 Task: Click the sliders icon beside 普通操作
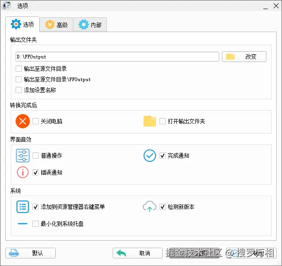pyautogui.click(x=23, y=156)
